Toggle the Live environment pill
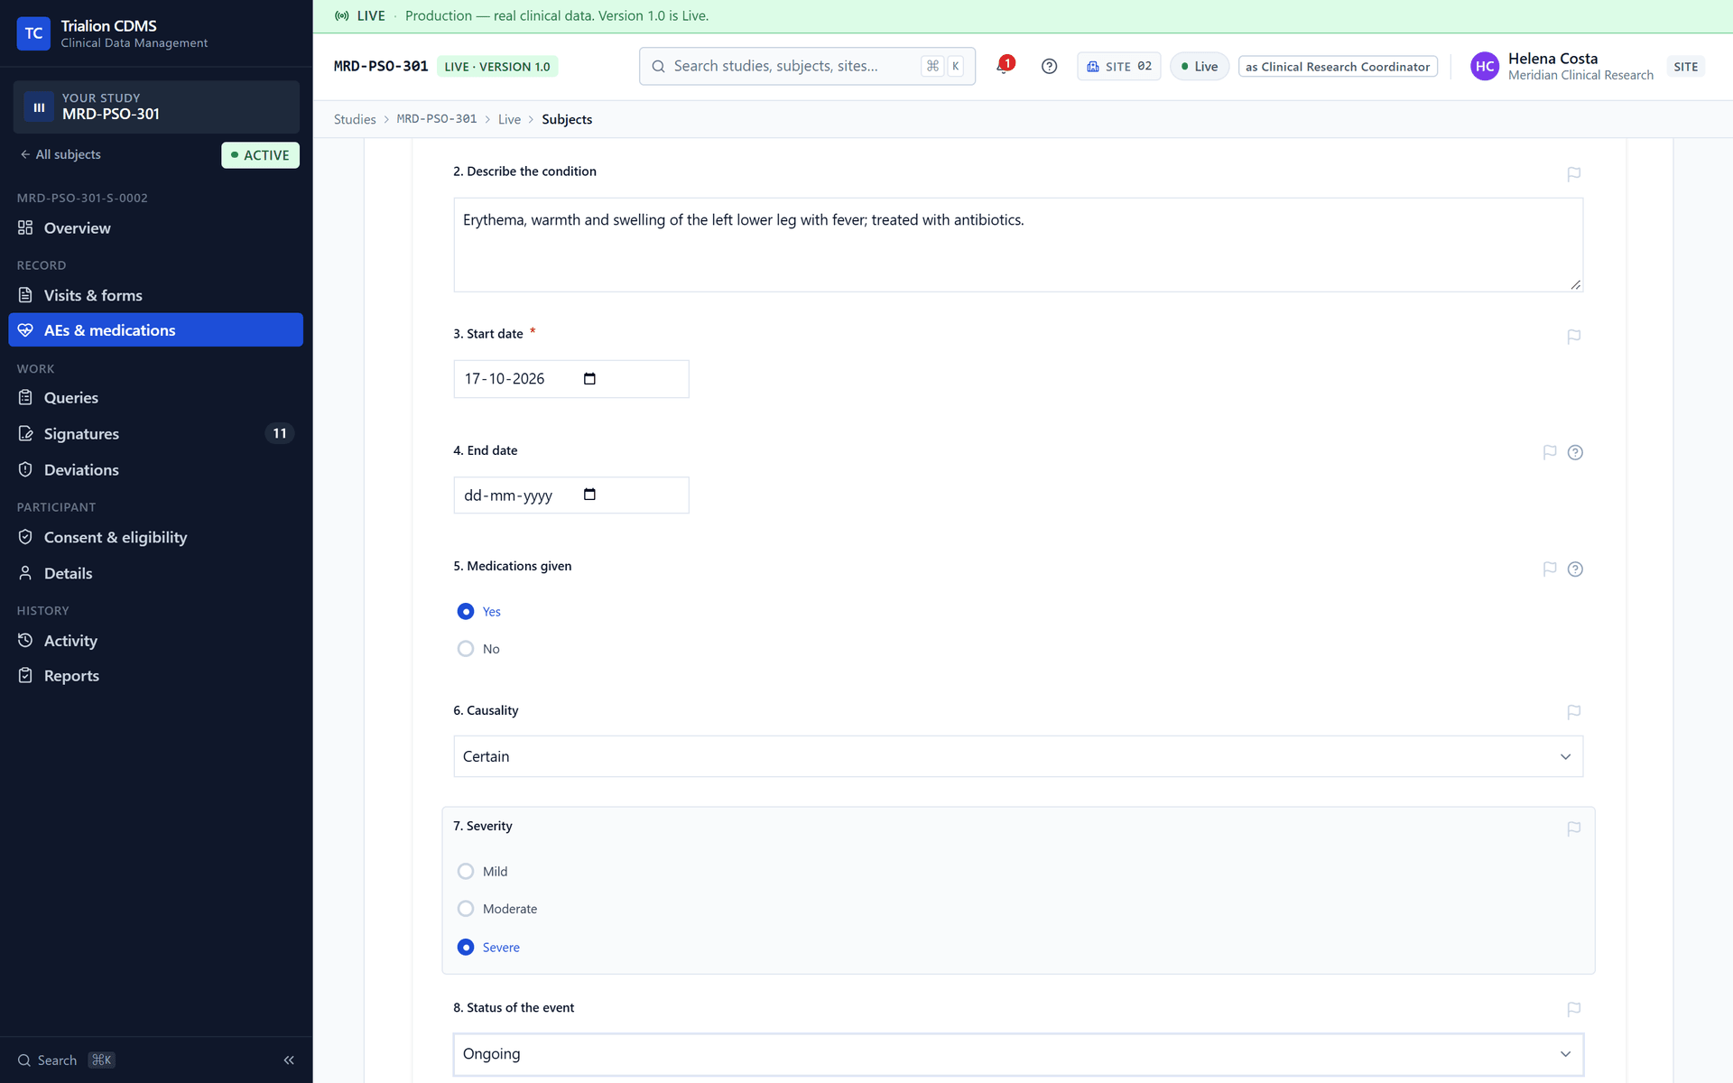This screenshot has height=1083, width=1733. [1200, 66]
